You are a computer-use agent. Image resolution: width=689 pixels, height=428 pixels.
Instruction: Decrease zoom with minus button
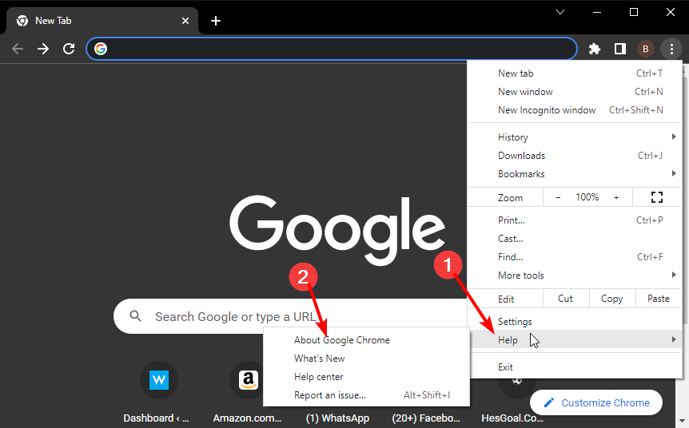tap(558, 197)
